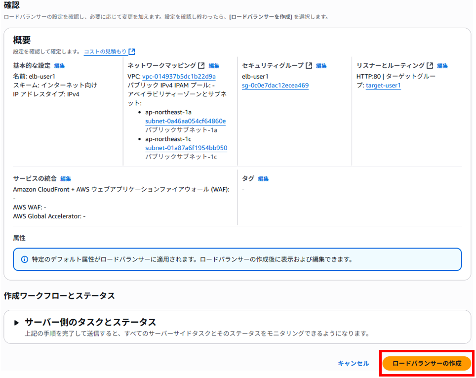The height and width of the screenshot is (378, 476).
Task: Click 編集 next to ネットワークマッピング
Action: click(214, 66)
